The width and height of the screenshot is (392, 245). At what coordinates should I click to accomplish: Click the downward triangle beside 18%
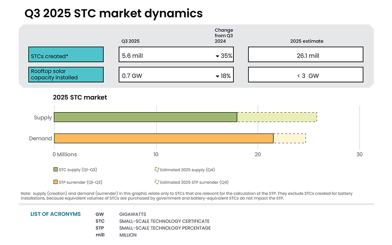(x=218, y=76)
